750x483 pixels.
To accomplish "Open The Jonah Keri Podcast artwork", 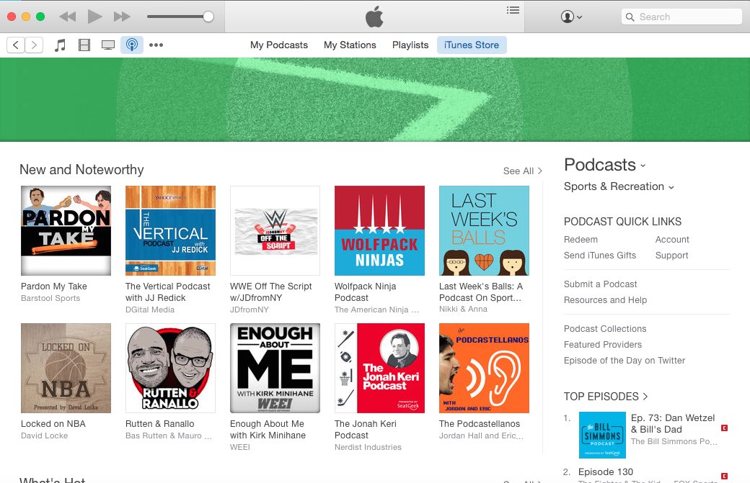I will 379,368.
